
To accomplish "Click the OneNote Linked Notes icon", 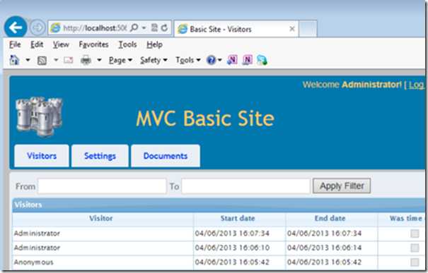I will click(x=248, y=60).
